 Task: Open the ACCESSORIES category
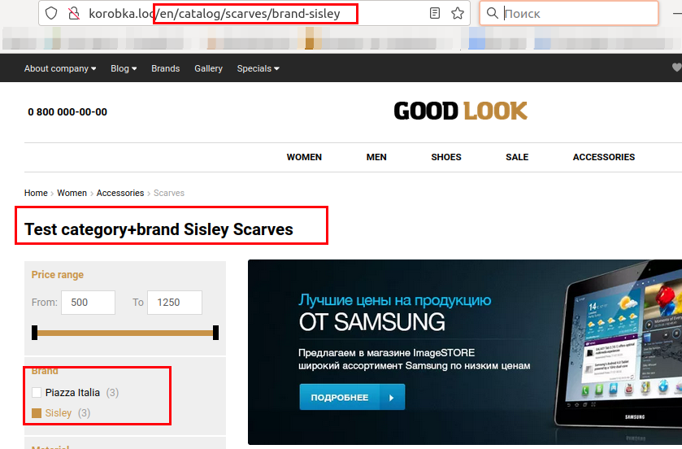[x=604, y=157]
